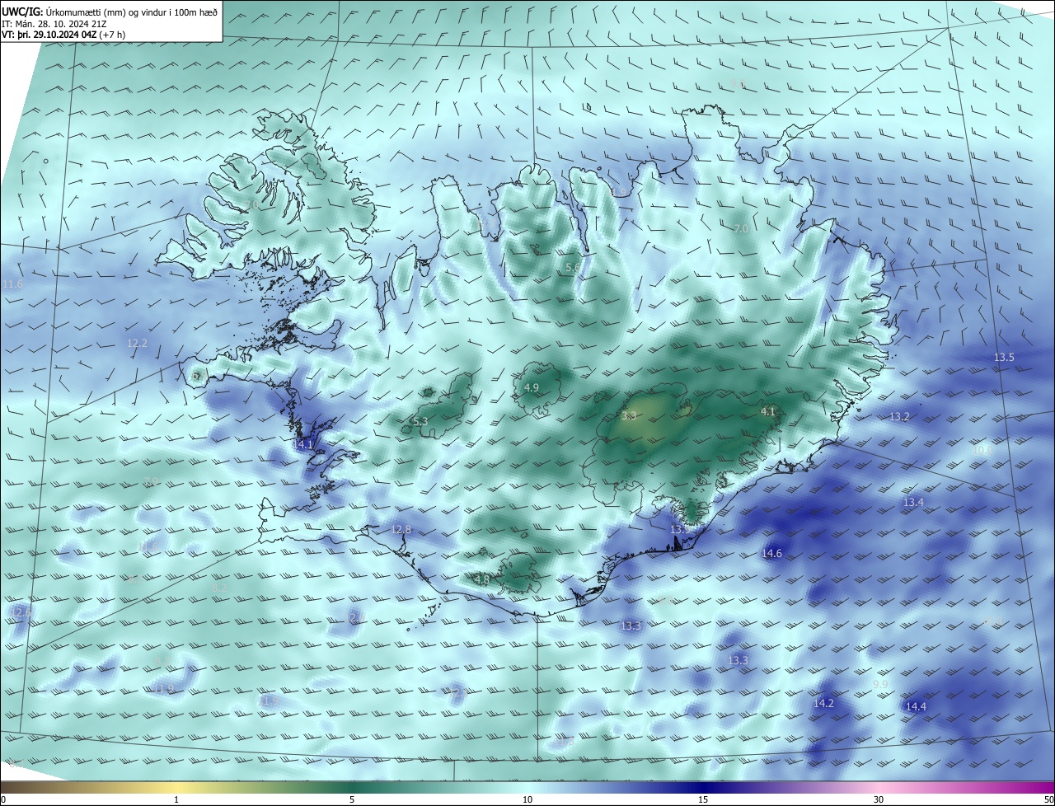Click the 14.4 value label
The image size is (1055, 806).
(x=916, y=707)
